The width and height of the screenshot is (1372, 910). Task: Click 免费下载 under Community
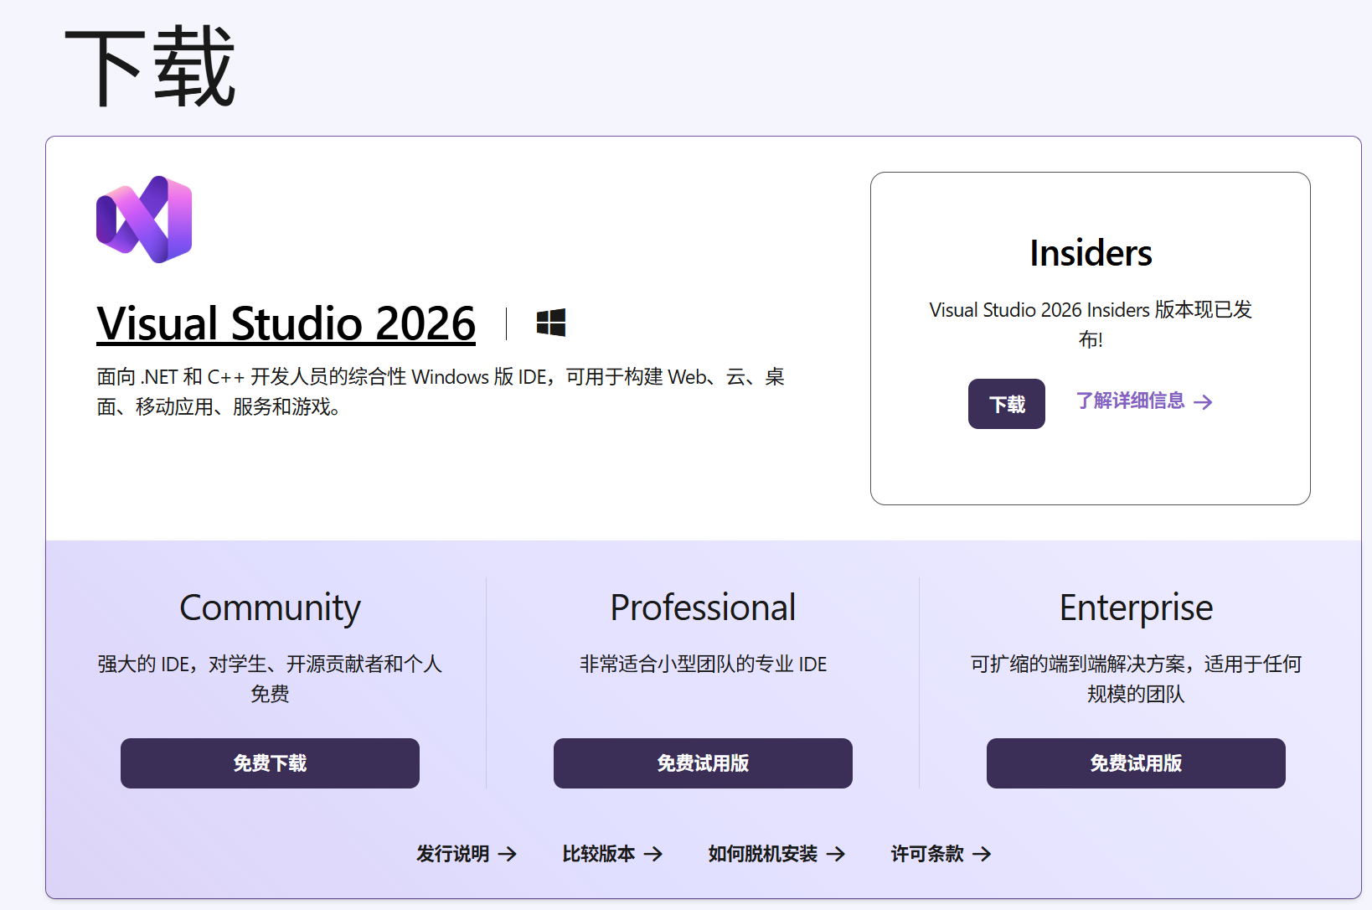(x=270, y=763)
